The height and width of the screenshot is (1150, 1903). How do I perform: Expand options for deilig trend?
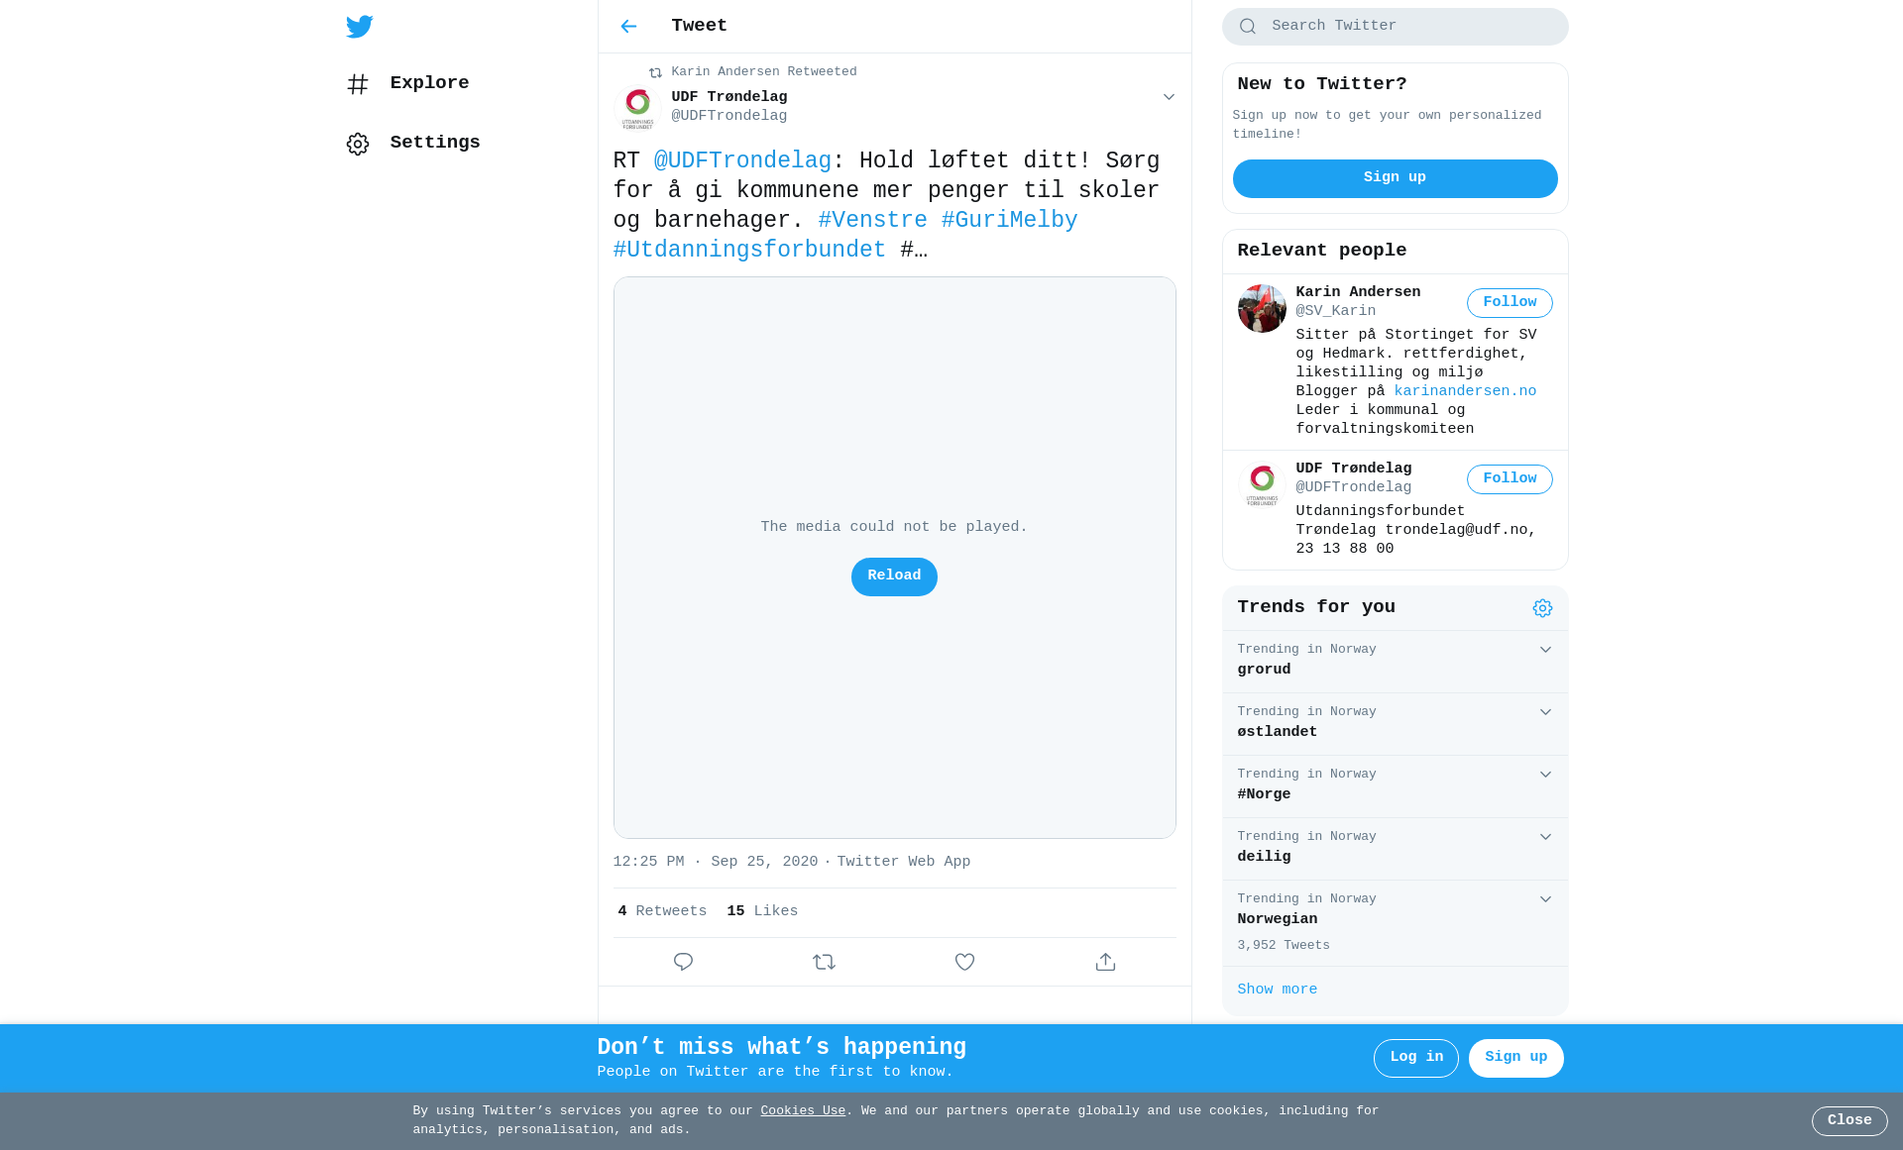[1545, 837]
